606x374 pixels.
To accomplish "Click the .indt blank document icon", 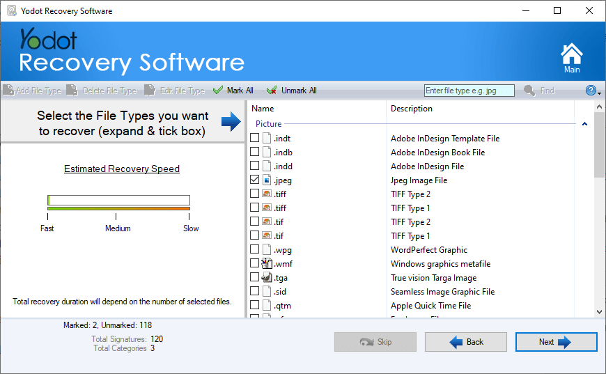I will [x=267, y=139].
